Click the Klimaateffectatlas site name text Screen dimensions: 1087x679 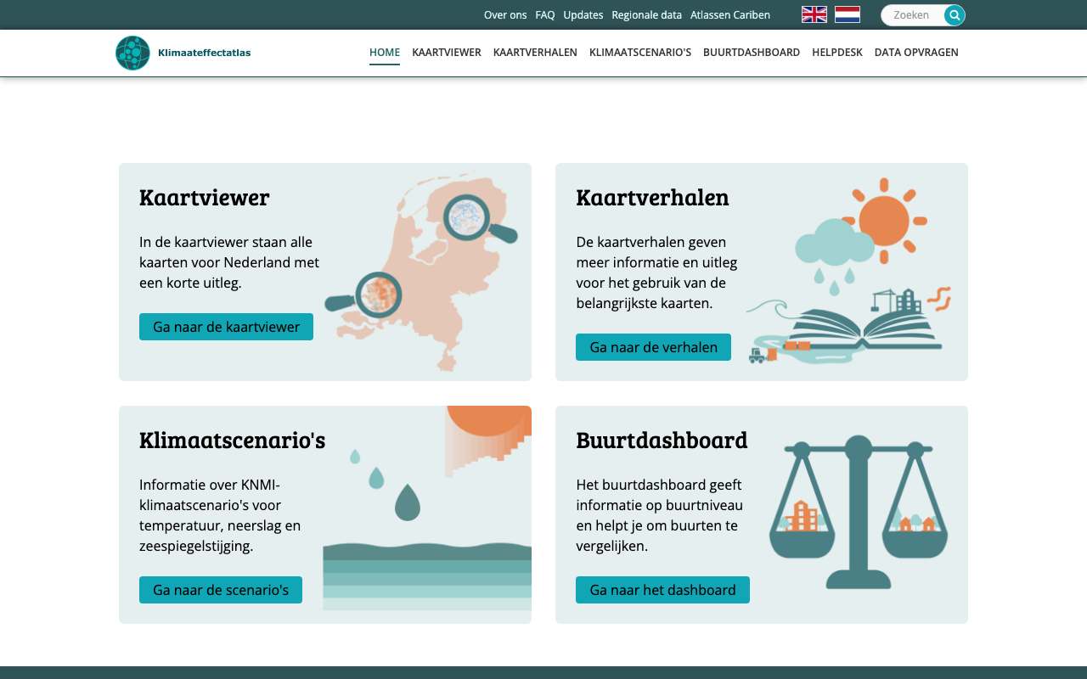[x=205, y=53]
